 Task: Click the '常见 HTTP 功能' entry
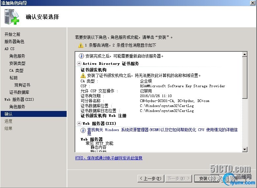point(100,143)
